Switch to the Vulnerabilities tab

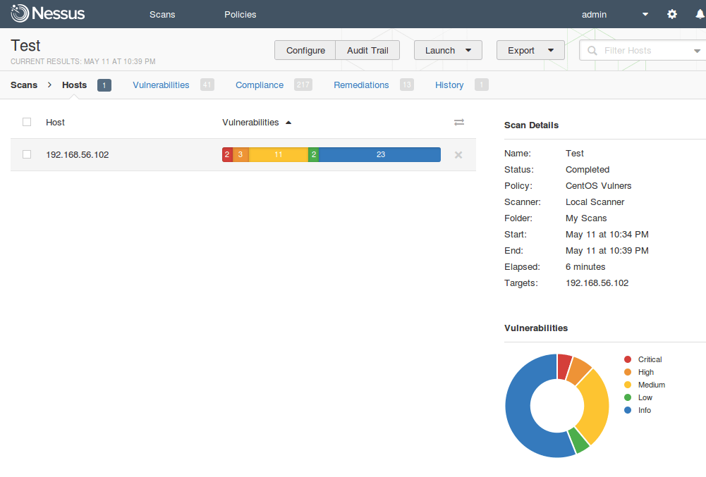(161, 85)
